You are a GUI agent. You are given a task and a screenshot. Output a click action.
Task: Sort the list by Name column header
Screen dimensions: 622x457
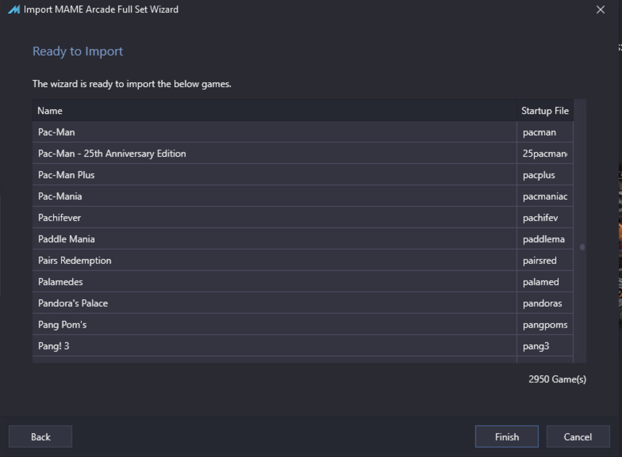coord(50,111)
